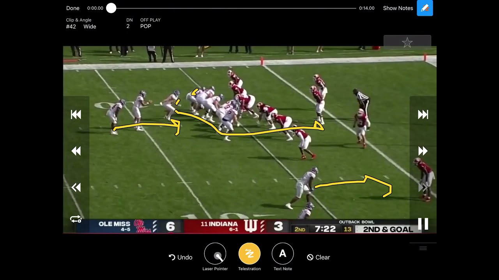Pause the video playback

click(423, 224)
